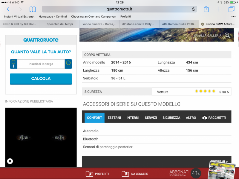Tap the Da Leggere bookmark icon
Viewport: 239px width, 179px height.
tap(125, 174)
